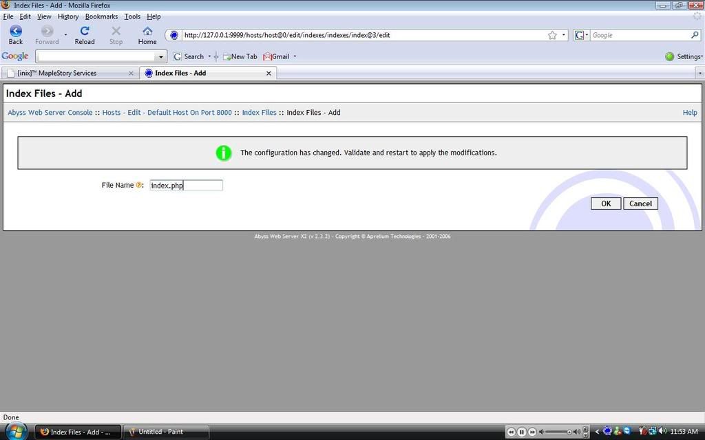This screenshot has width=705, height=440.
Task: Click the Back navigation button
Action: click(15, 34)
